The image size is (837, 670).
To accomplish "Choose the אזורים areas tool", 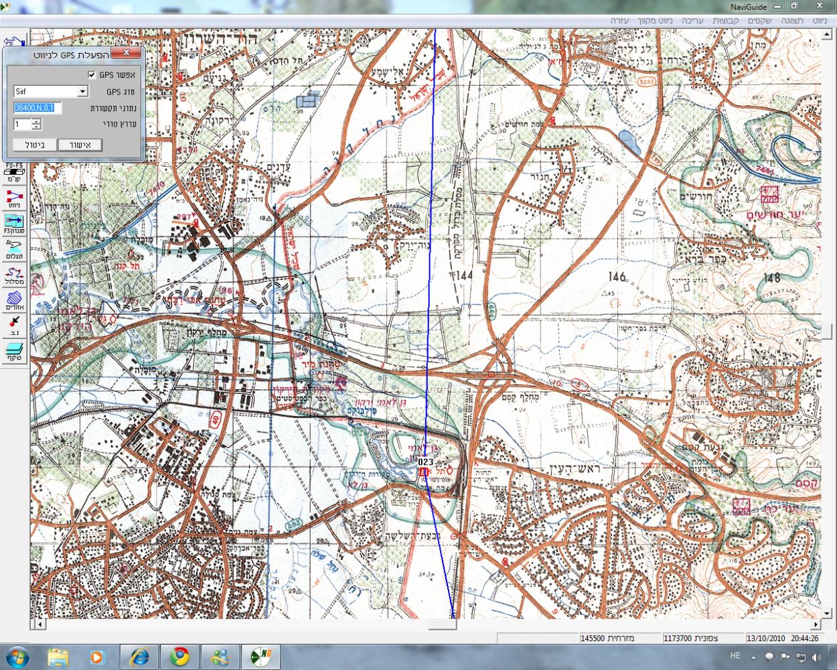I will pos(14,299).
